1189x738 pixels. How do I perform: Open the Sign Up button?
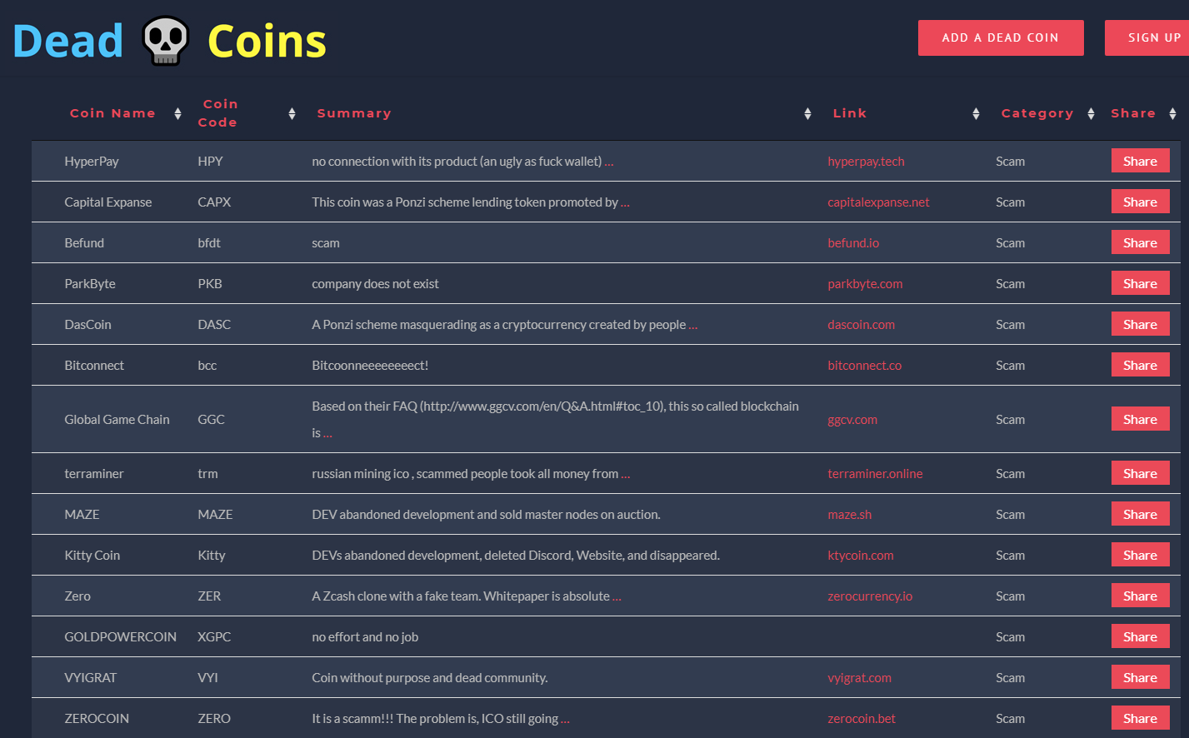coord(1147,37)
